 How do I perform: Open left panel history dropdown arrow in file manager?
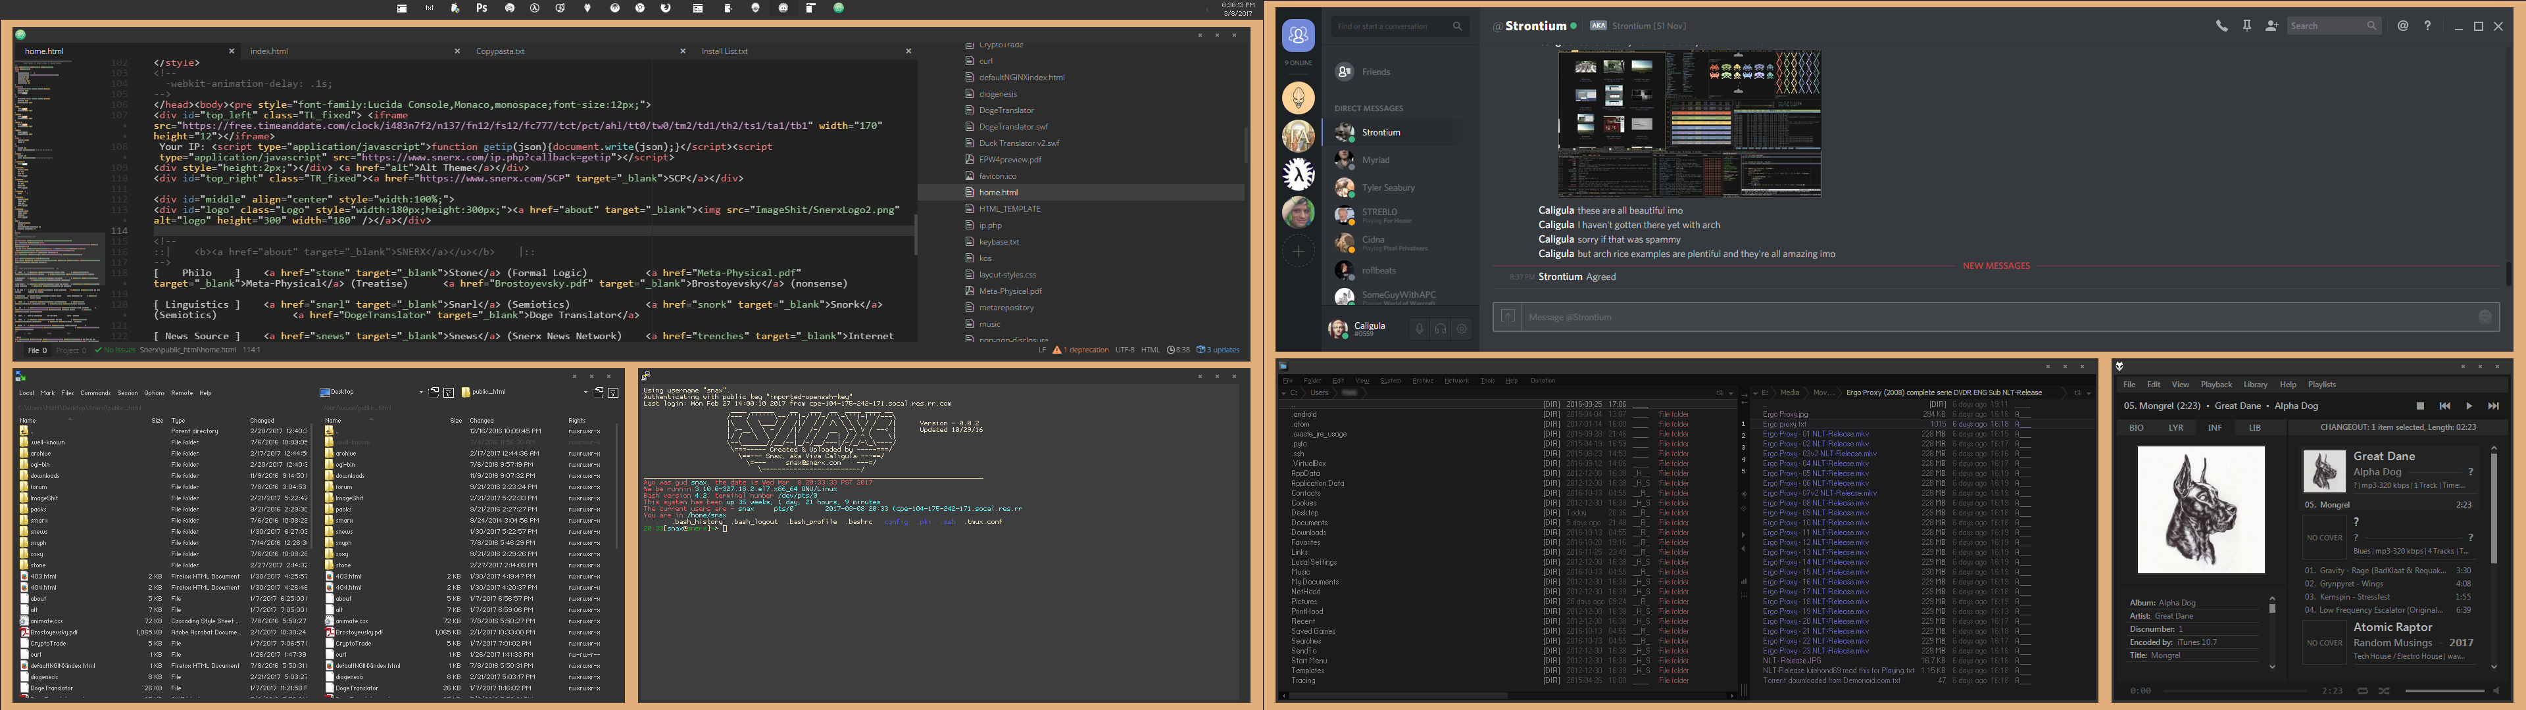1732,394
